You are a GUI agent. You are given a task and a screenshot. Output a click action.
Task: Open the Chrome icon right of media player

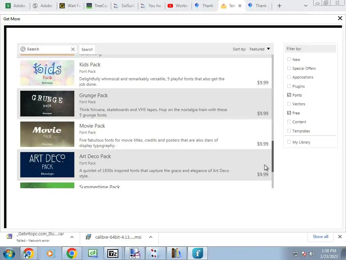[x=72, y=253]
